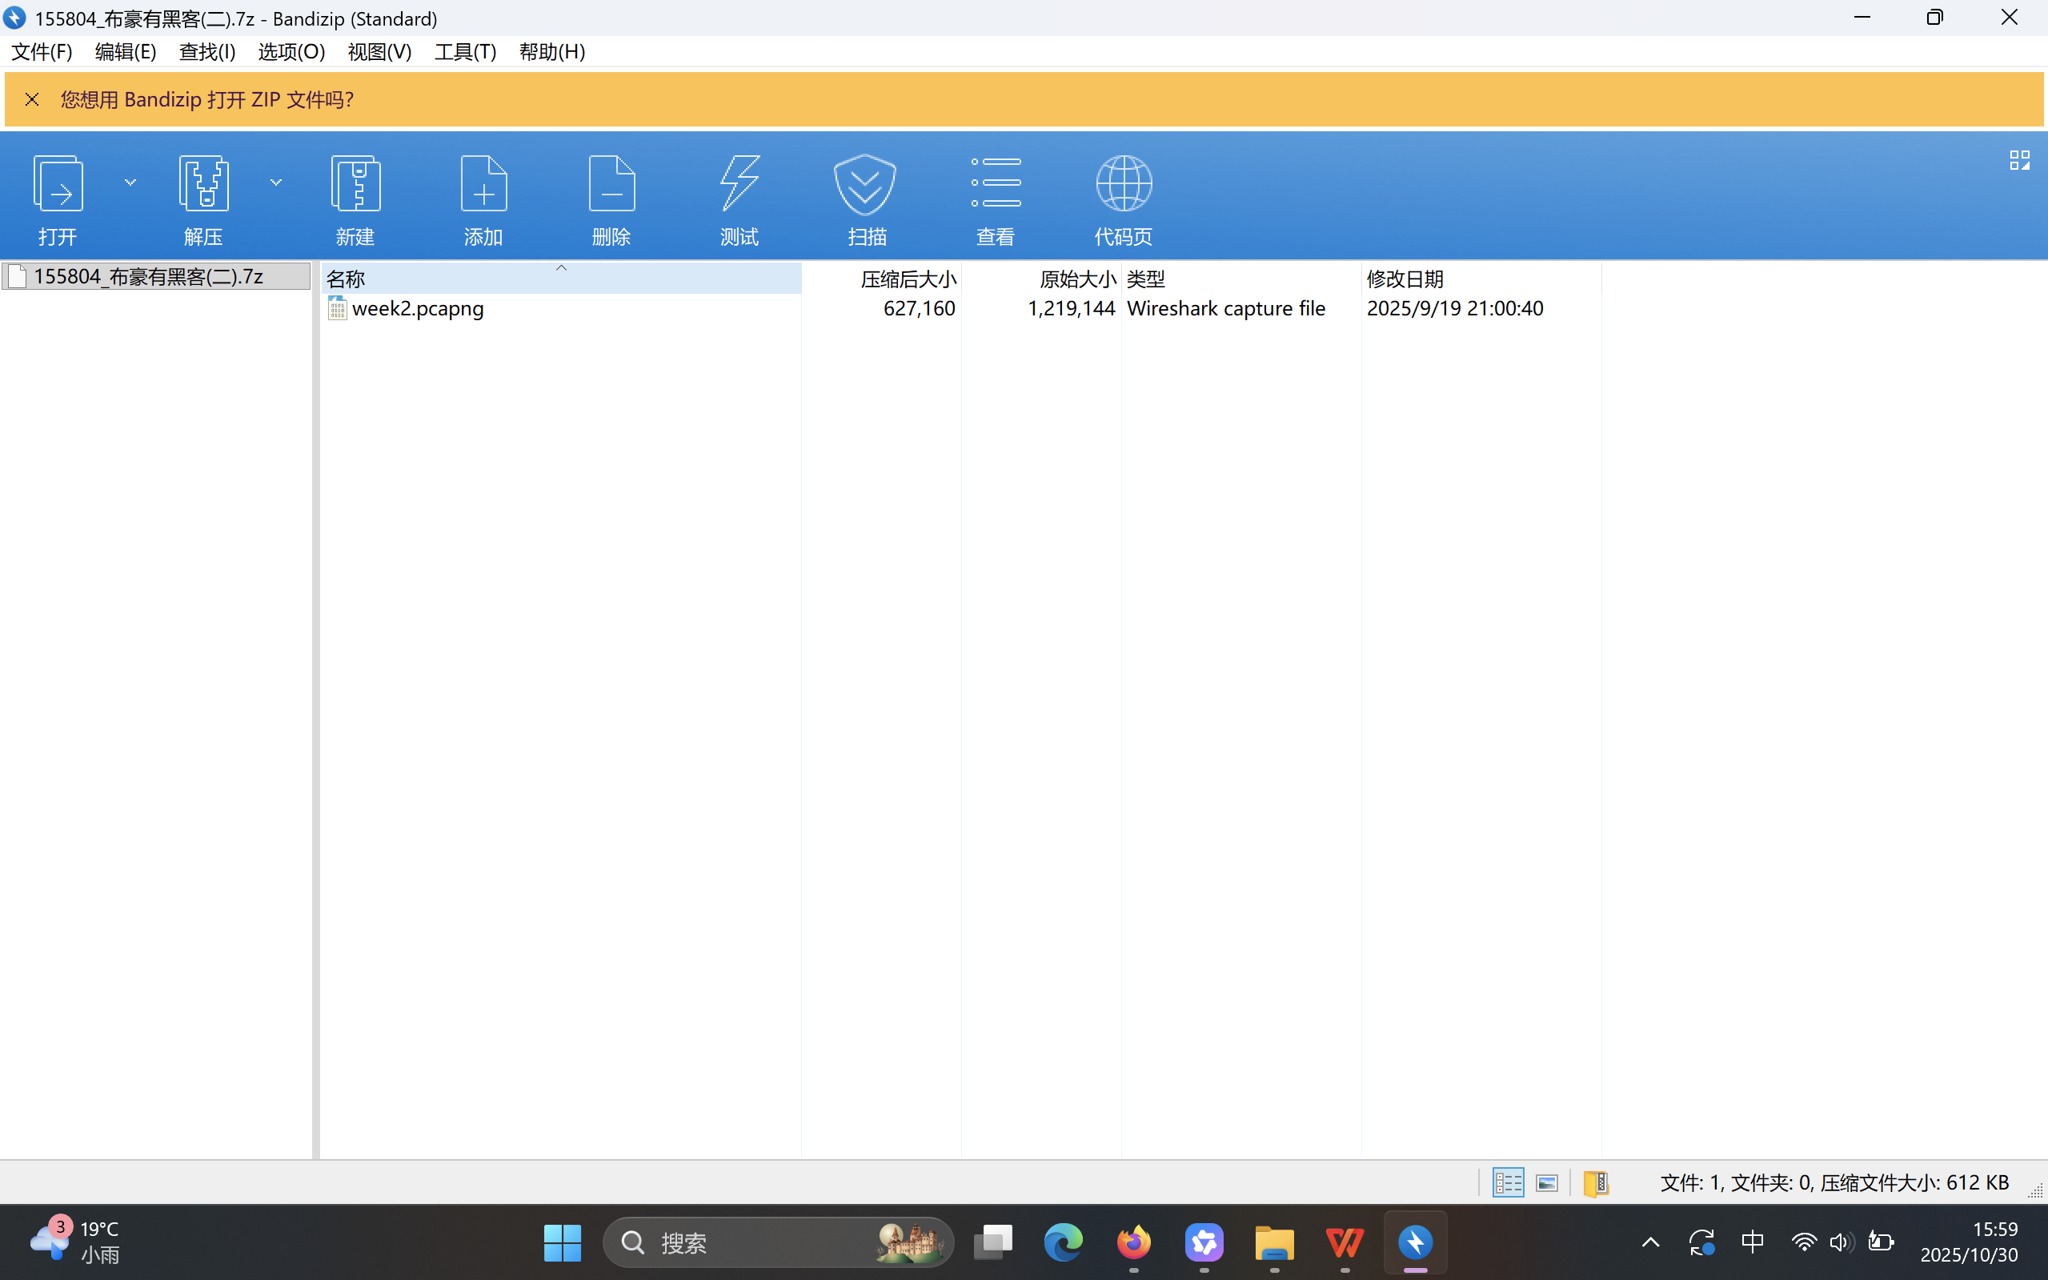Open the Windows Start menu

[x=562, y=1242]
